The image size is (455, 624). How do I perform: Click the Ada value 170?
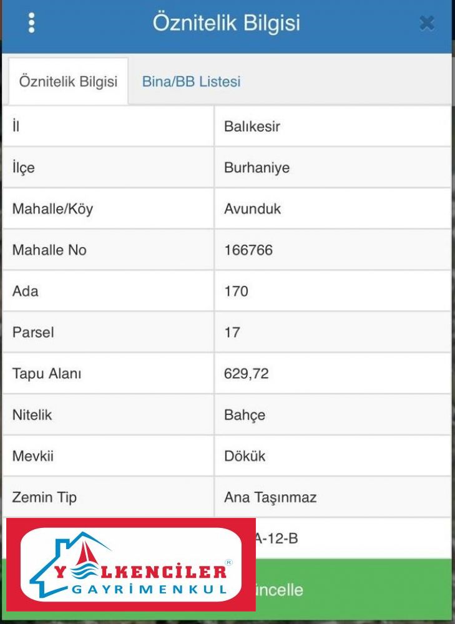click(236, 291)
